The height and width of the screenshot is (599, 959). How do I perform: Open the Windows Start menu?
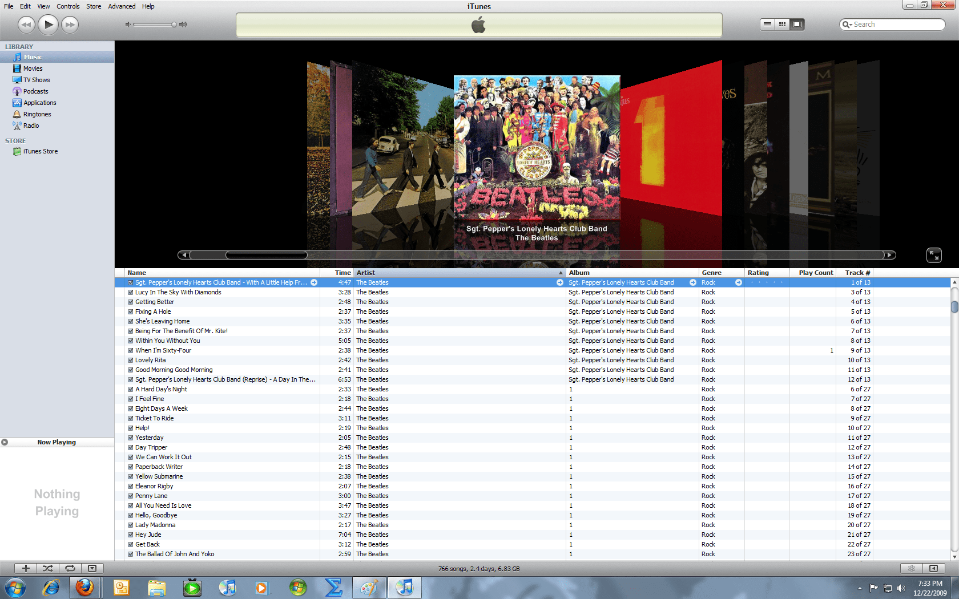tap(15, 588)
